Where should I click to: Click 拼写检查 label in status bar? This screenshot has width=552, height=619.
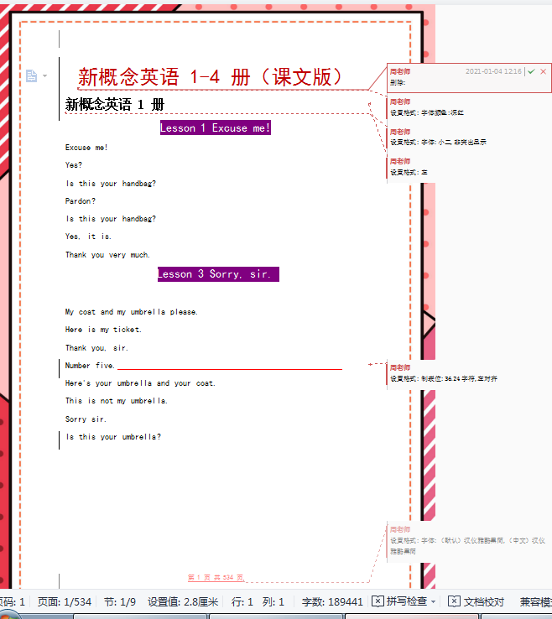coord(407,601)
